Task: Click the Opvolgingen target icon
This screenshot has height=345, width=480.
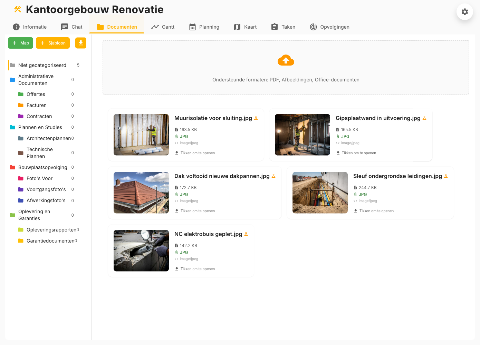Action: (x=313, y=27)
